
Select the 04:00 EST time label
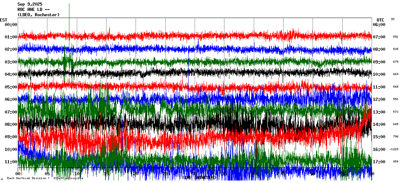[x=11, y=74]
